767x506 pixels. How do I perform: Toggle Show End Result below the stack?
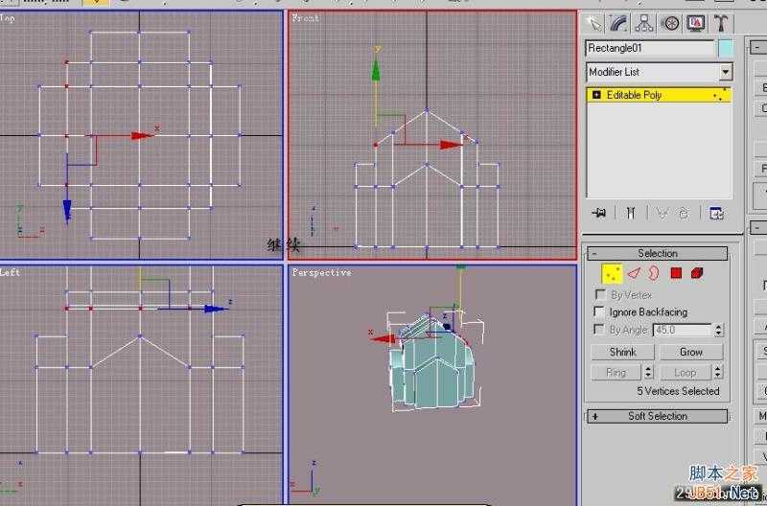(631, 213)
